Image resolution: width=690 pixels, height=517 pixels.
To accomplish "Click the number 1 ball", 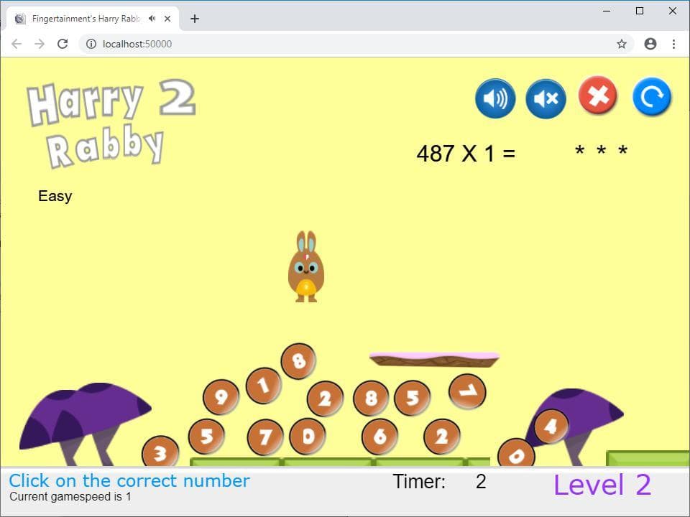I will click(x=264, y=386).
